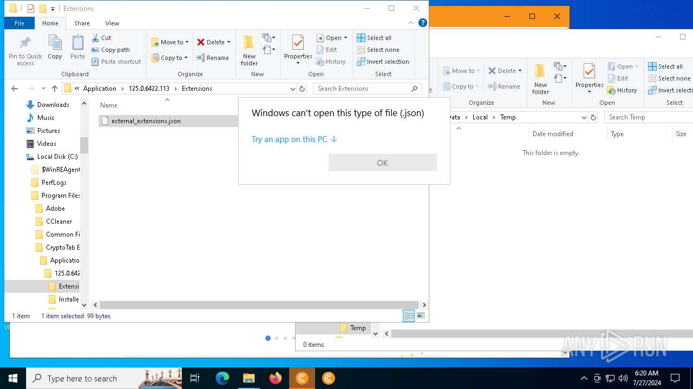Open Quick Access Toolbar customize dropdown
693x389 pixels.
[x=53, y=9]
